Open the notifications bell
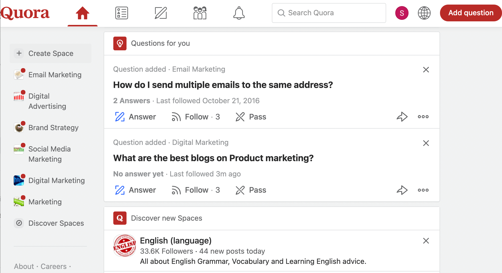502x273 pixels. [239, 13]
